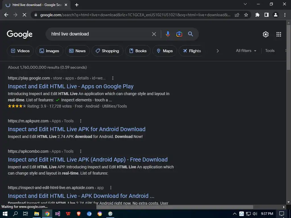Click the search input containing html live download
Screen dimensions: 291x218
tap(100, 34)
